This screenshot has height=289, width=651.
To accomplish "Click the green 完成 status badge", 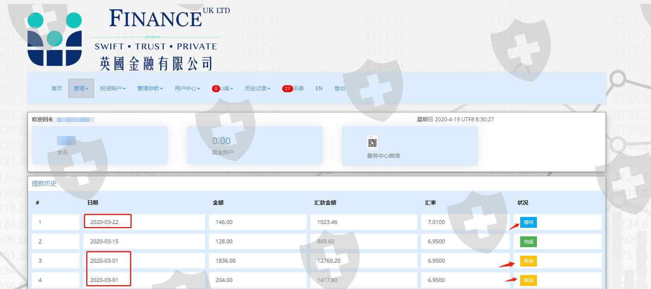I will (x=528, y=242).
